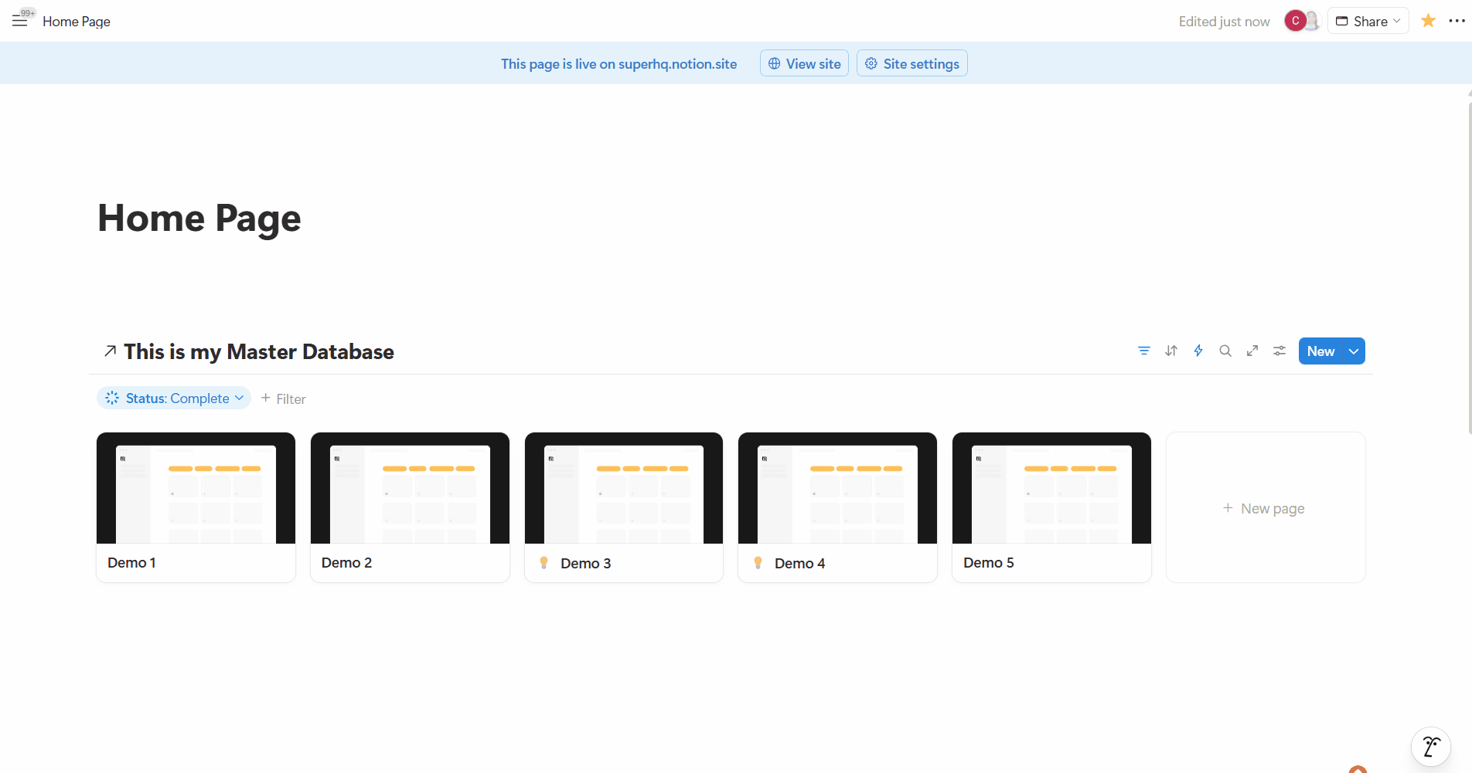The image size is (1472, 773).
Task: Open the Share dropdown
Action: (x=1368, y=21)
